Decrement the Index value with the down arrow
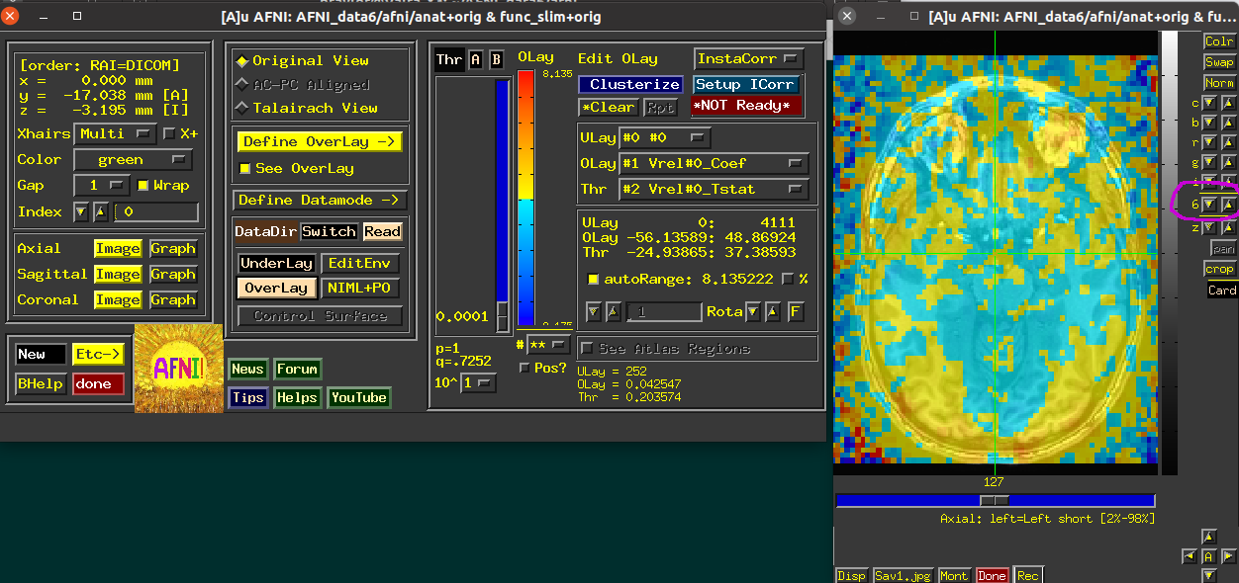1239x583 pixels. tap(80, 212)
